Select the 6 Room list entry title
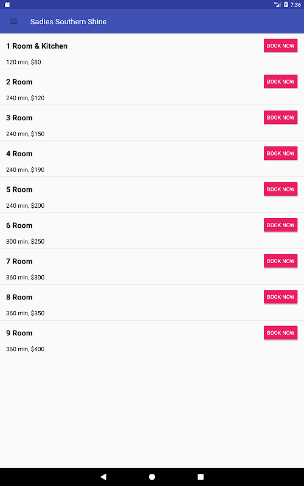 tap(19, 225)
